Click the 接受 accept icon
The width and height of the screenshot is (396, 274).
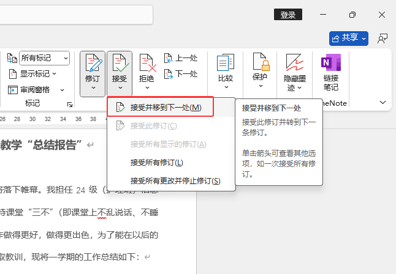tap(120, 62)
